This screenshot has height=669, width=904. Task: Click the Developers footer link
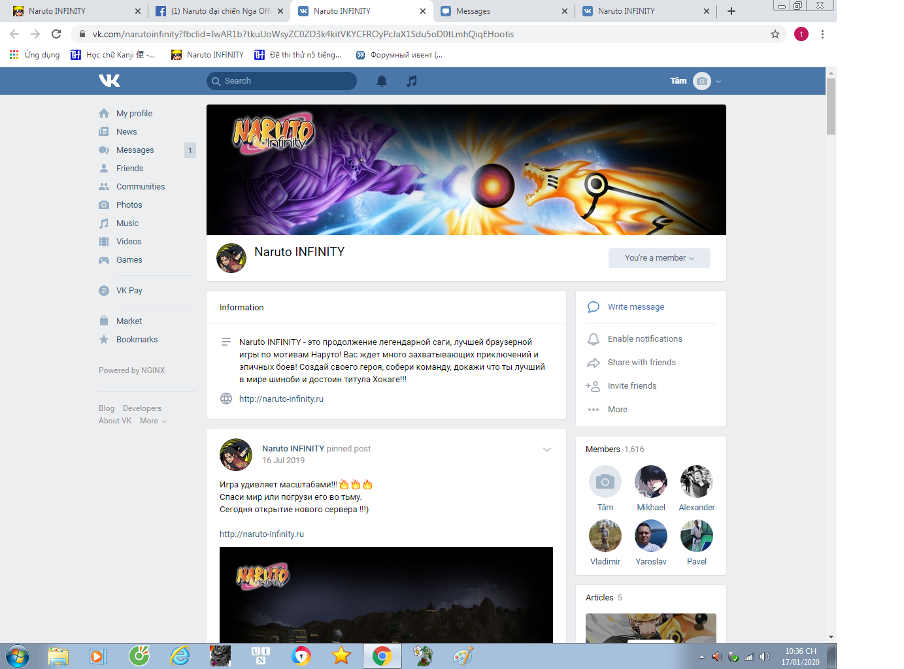pyautogui.click(x=142, y=408)
